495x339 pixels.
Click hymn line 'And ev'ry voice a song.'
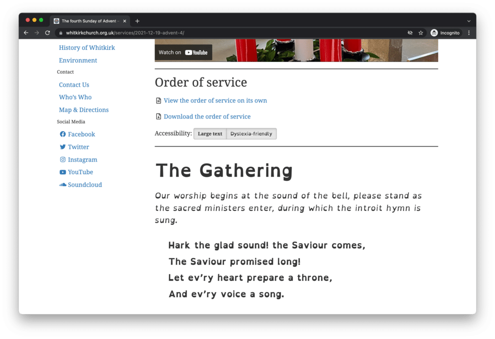coord(226,294)
